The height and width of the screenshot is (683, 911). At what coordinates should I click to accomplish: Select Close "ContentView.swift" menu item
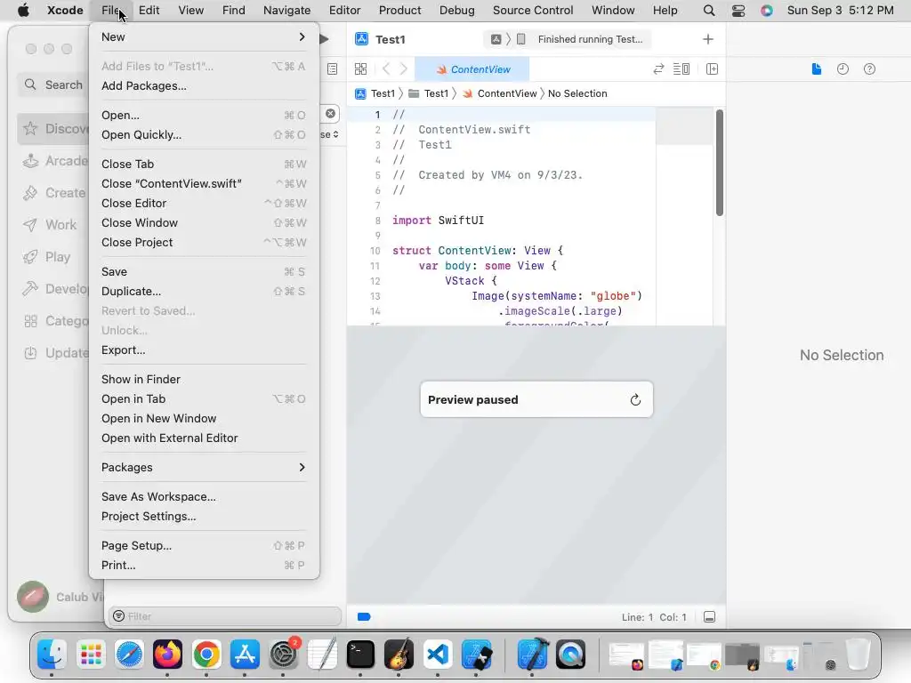204,183
